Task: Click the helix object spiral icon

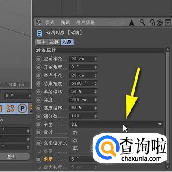Action: tap(39, 33)
